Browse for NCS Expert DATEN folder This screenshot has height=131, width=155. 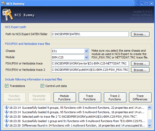140,34
